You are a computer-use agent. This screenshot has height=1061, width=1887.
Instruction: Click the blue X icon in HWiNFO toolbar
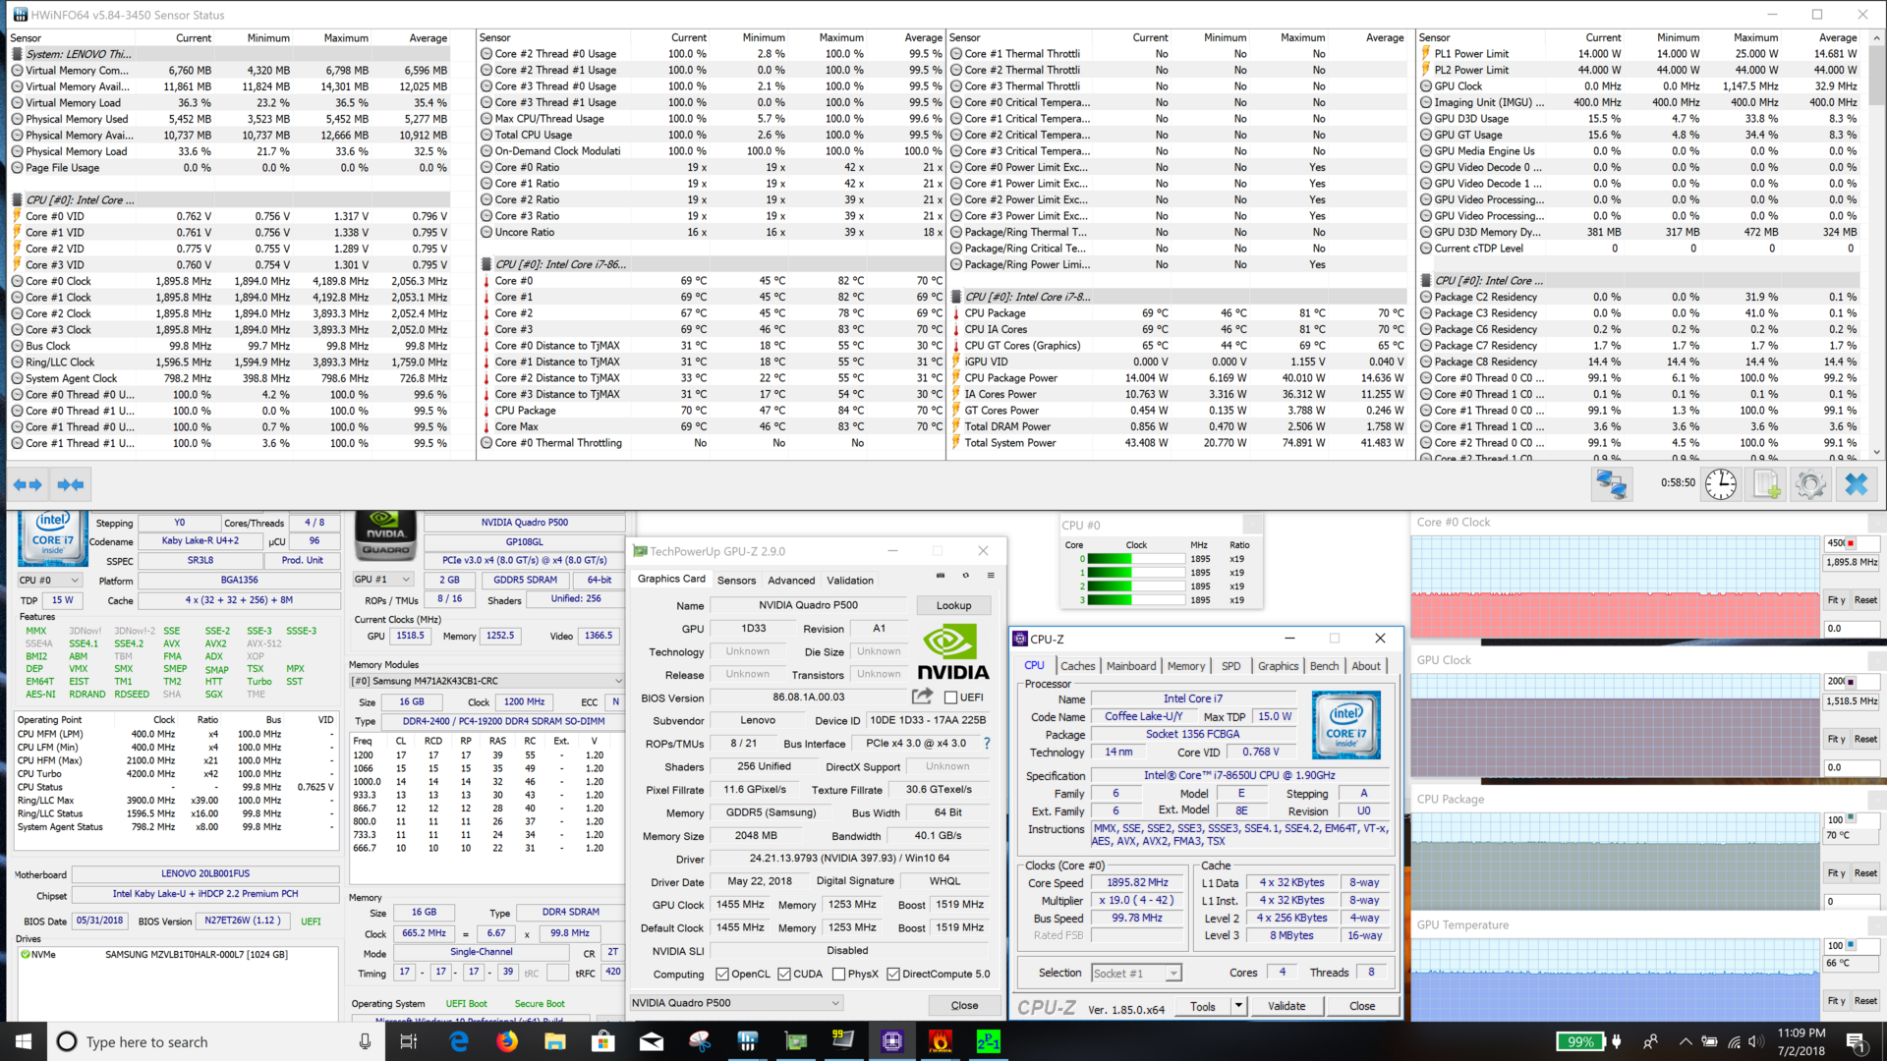coord(1857,484)
